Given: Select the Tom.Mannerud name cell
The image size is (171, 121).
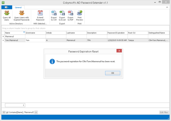Looking at the screenshot, I should [x=15, y=40].
